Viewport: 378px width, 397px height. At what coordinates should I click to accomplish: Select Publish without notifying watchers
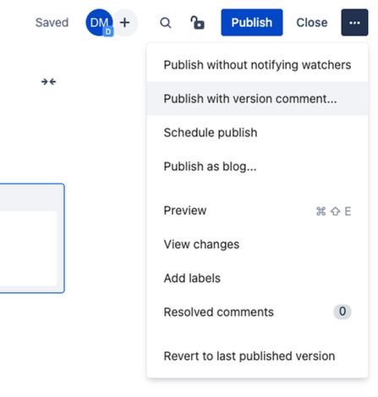(x=257, y=65)
